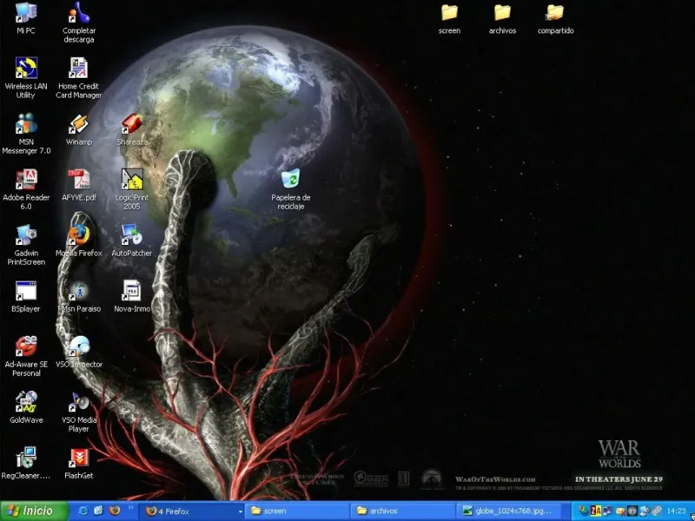Open the Inicio start menu
The width and height of the screenshot is (695, 521).
(34, 511)
